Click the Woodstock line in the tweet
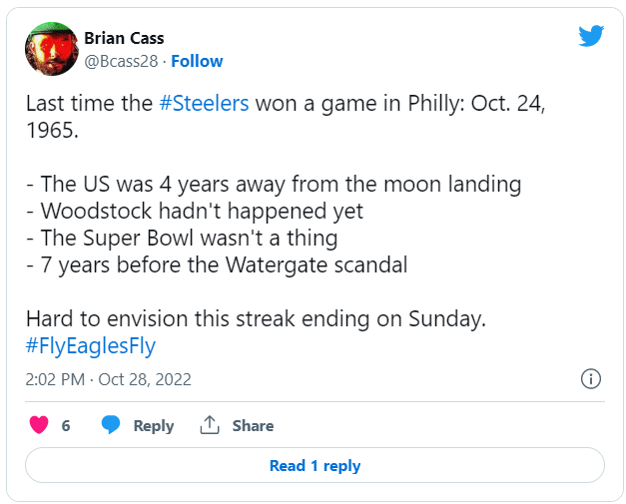 pos(194,211)
